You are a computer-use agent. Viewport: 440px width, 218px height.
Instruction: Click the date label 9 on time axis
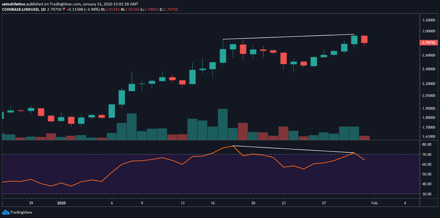tap(142, 203)
